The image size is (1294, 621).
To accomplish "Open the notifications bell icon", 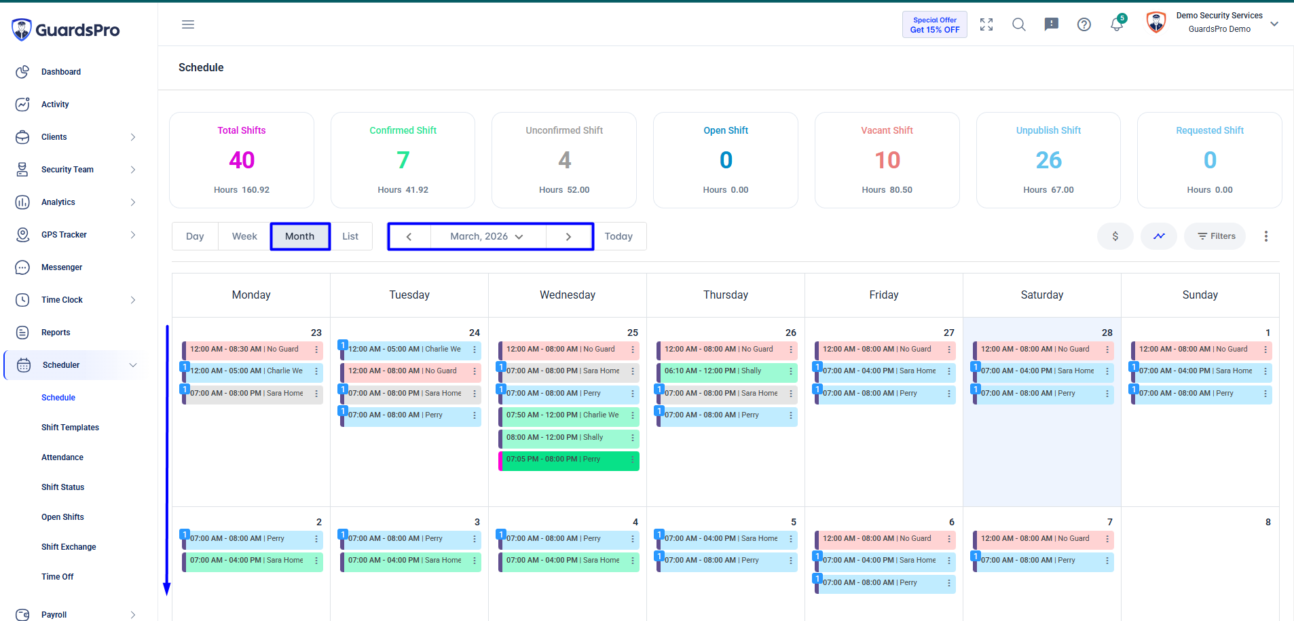I will 1117,24.
